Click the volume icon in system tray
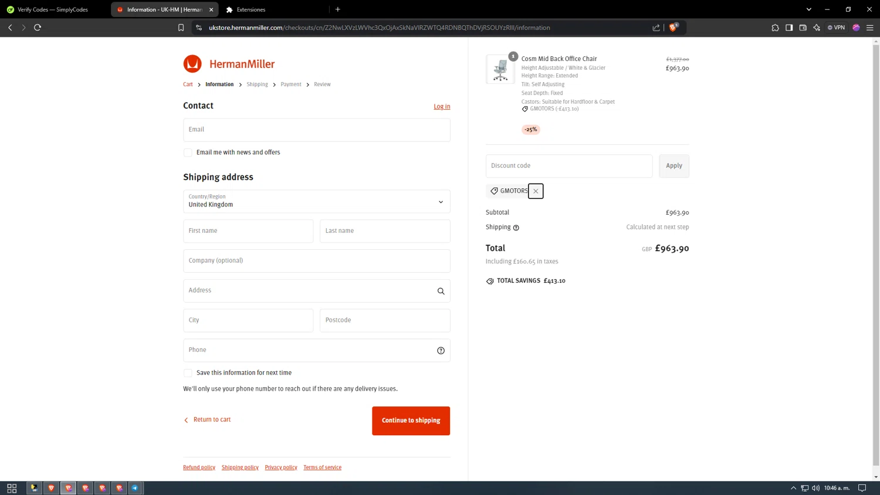The image size is (880, 495). pyautogui.click(x=815, y=488)
